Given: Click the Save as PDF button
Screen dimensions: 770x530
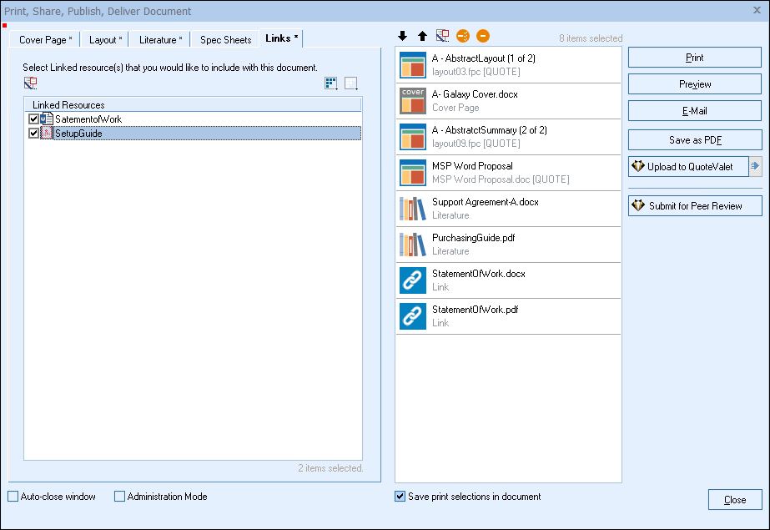Looking at the screenshot, I should tap(694, 139).
